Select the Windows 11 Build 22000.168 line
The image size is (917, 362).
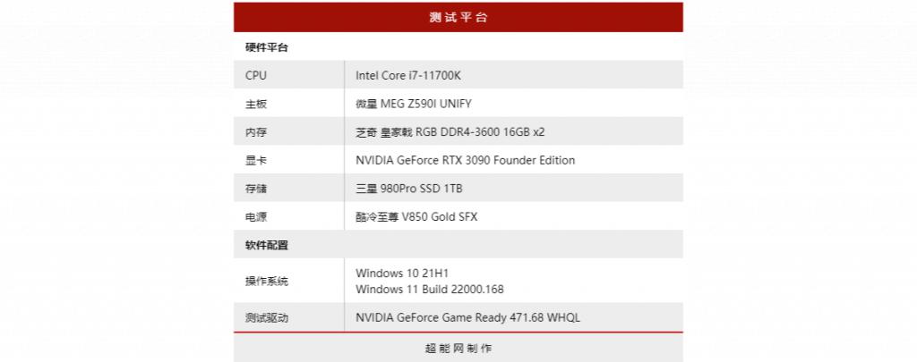[x=429, y=290]
